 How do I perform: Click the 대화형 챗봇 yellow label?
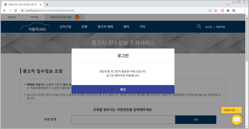[x=229, y=110]
